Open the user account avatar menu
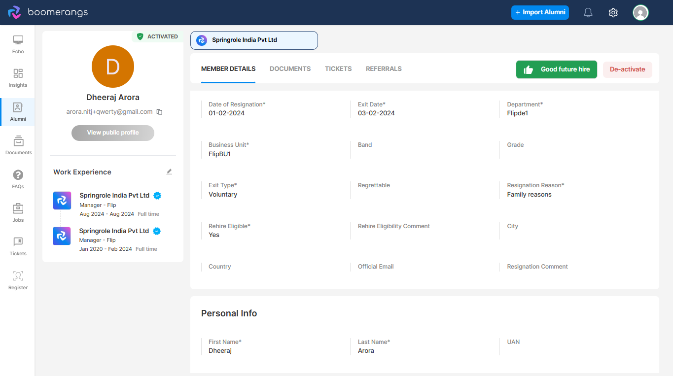The image size is (673, 376). click(640, 13)
